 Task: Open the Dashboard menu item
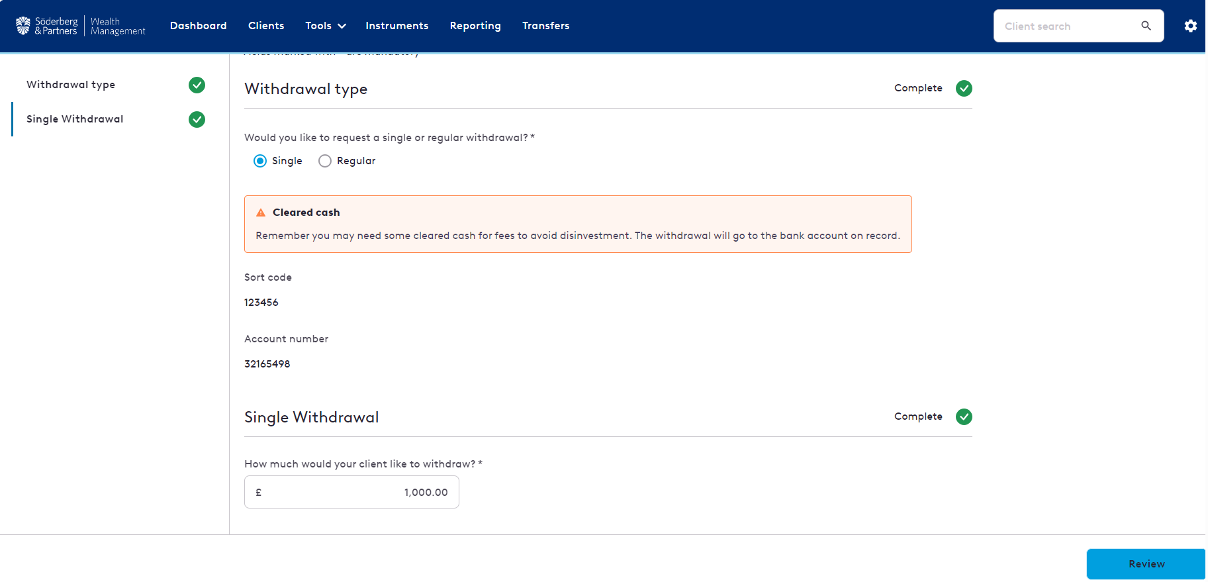pos(198,26)
